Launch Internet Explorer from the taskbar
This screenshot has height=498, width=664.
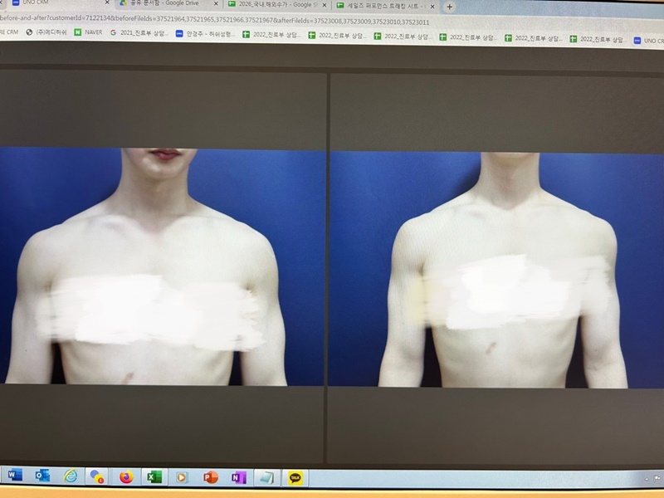click(71, 476)
